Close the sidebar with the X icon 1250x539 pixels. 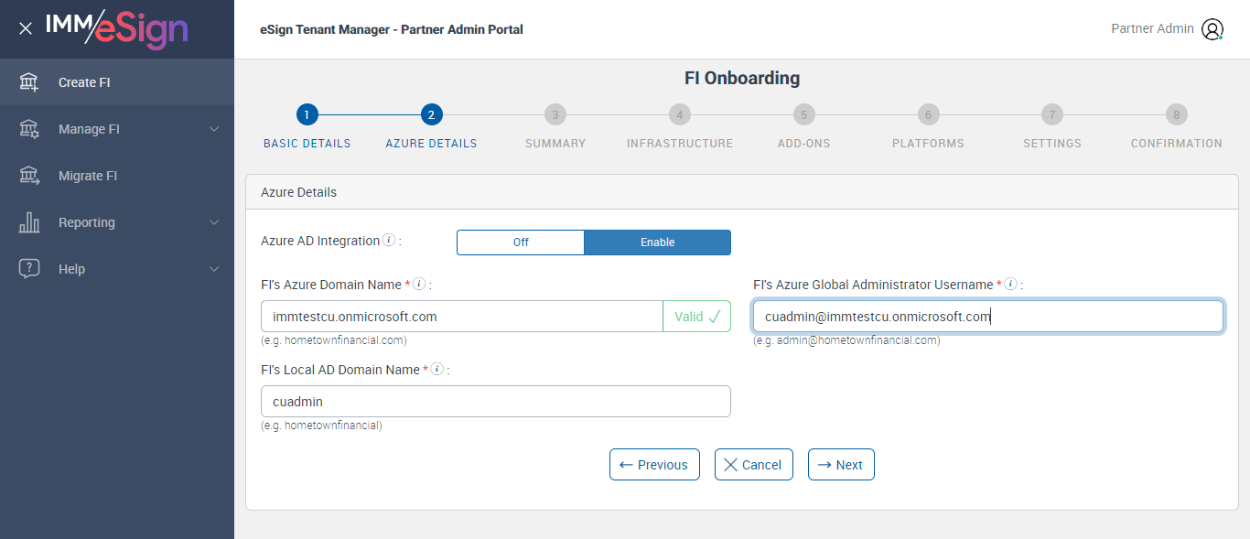(x=26, y=28)
